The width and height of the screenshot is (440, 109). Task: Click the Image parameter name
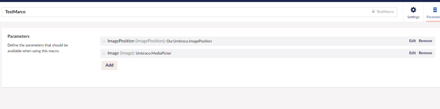(x=113, y=53)
